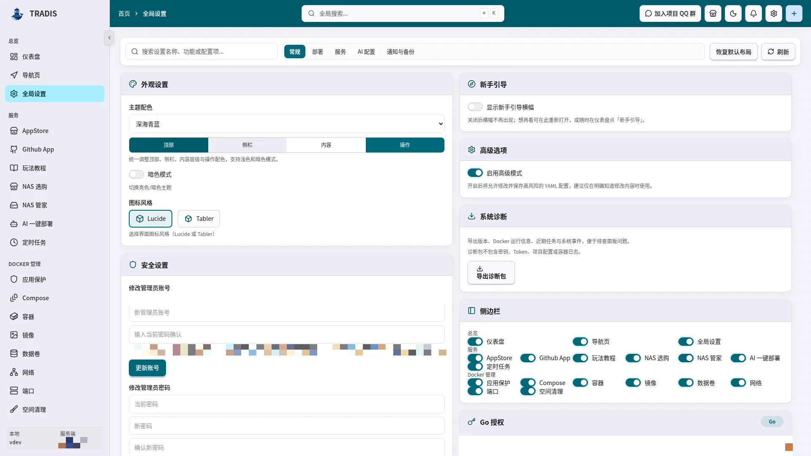Viewport: 811px width, 456px height.
Task: Disable the 启用高级模式 switch
Action: pos(475,173)
